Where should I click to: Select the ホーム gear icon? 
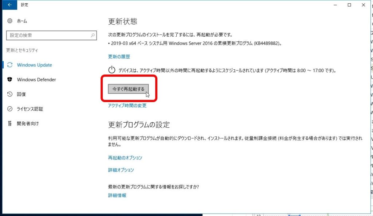click(x=11, y=21)
